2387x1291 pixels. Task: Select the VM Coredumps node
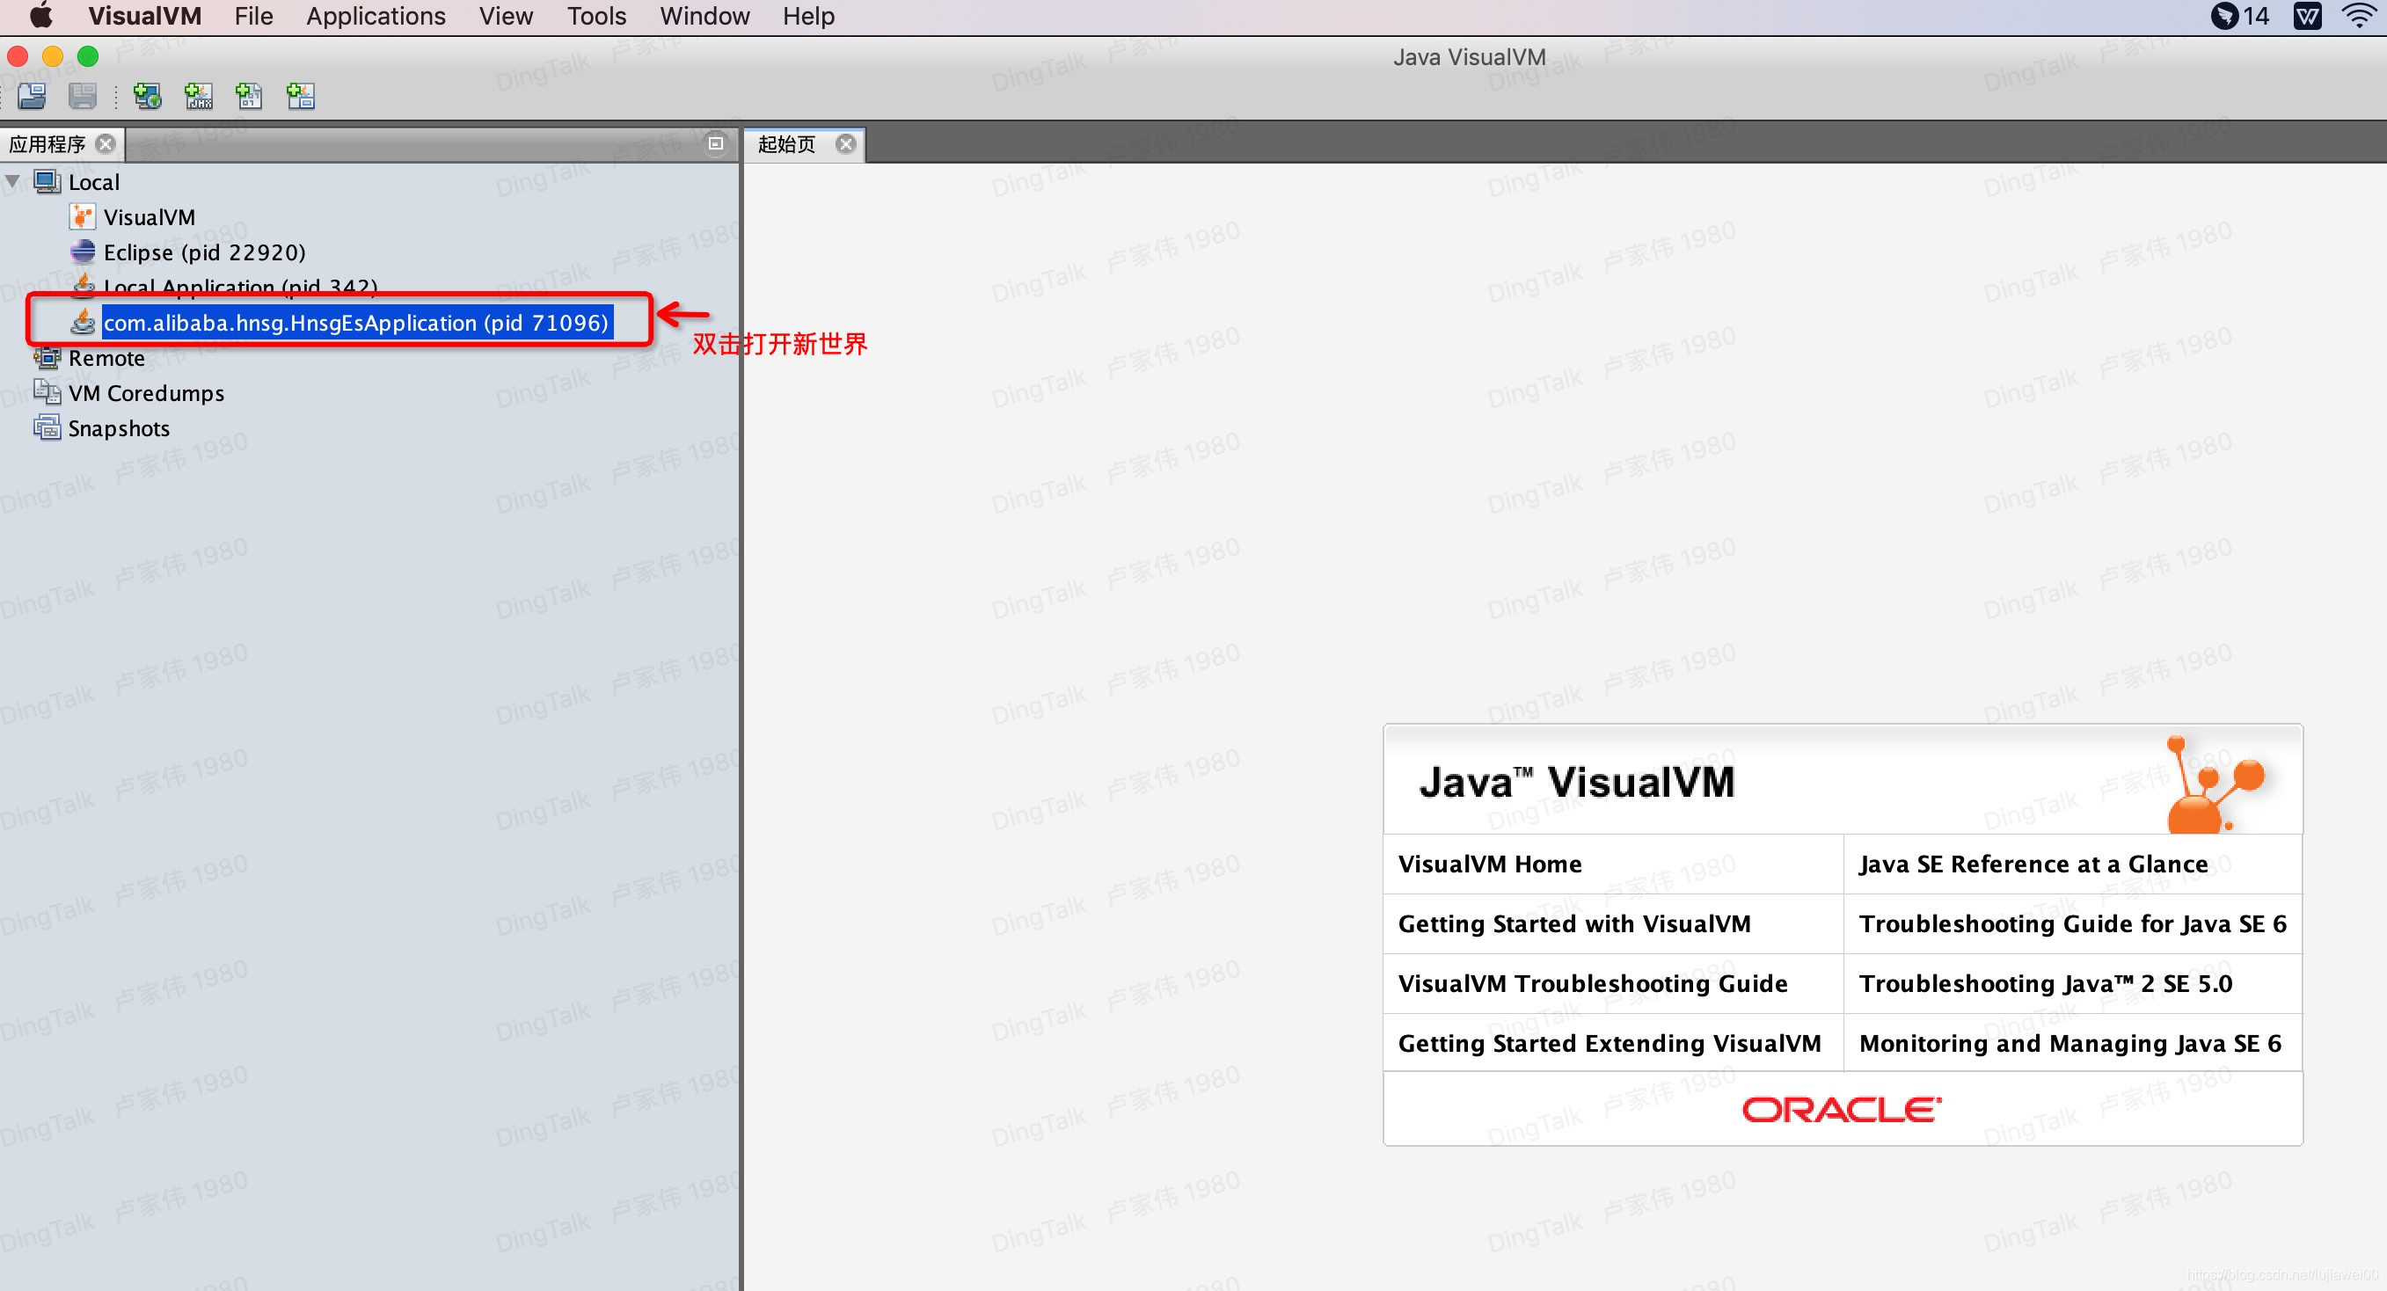(145, 393)
